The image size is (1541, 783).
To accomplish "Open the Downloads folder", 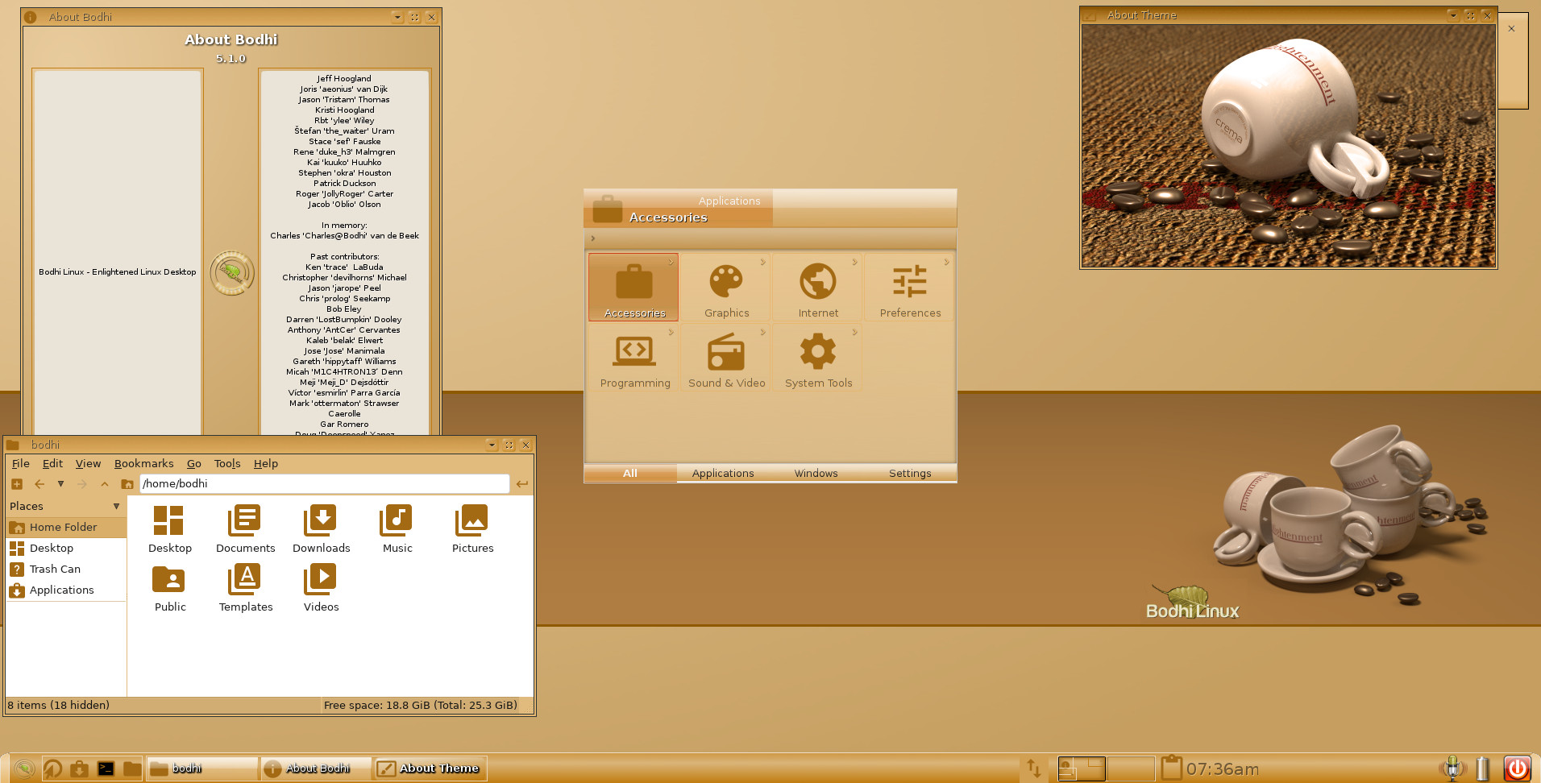I will click(321, 529).
